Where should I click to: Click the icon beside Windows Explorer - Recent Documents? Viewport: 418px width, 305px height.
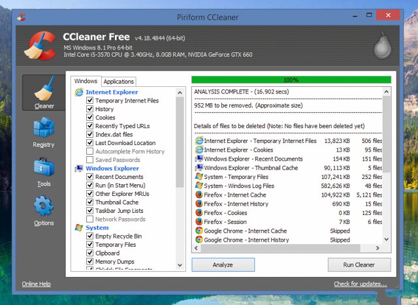[199, 159]
